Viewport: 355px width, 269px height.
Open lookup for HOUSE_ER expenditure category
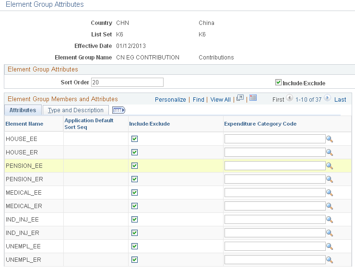click(x=330, y=152)
